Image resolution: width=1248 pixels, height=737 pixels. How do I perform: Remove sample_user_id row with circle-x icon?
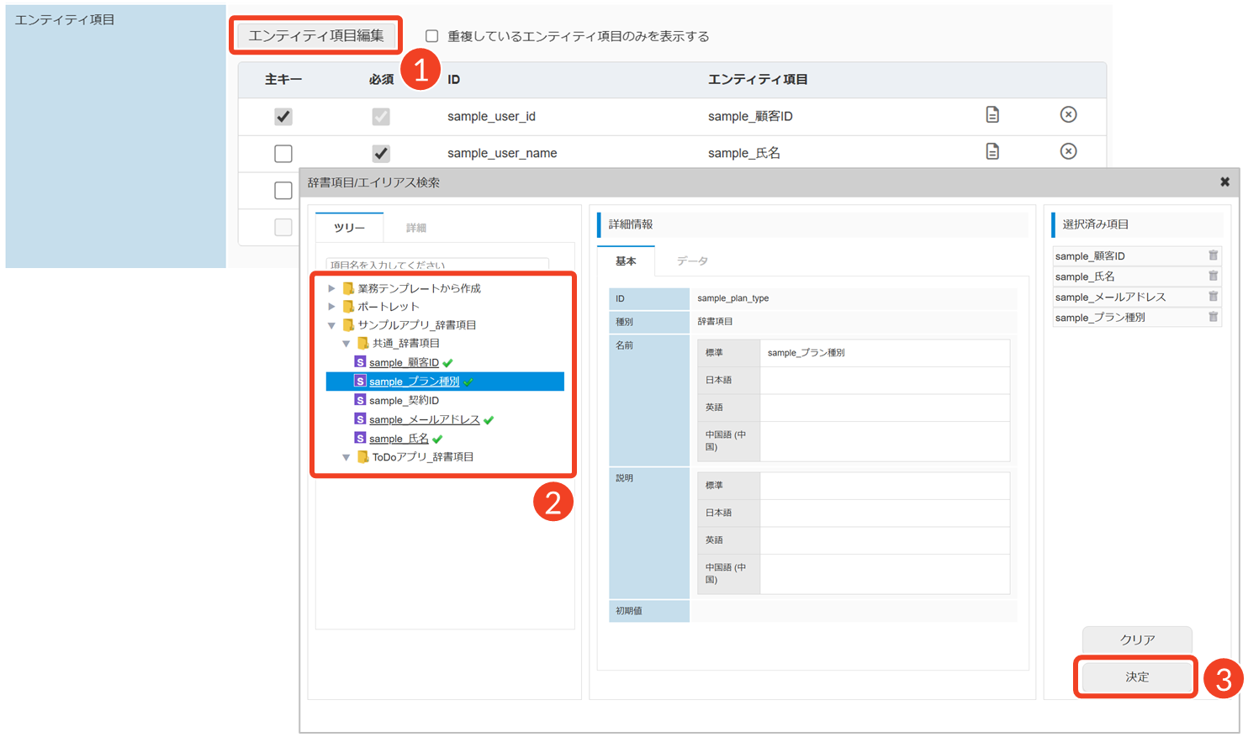click(x=1068, y=115)
